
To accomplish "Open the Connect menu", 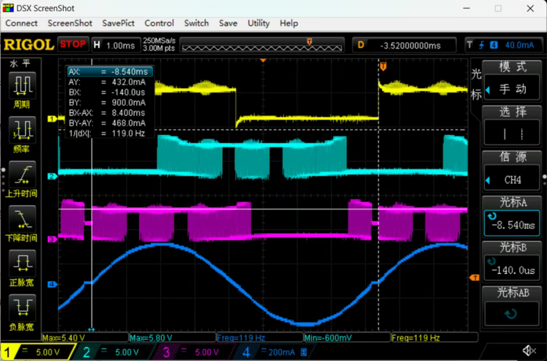I will click(x=21, y=23).
